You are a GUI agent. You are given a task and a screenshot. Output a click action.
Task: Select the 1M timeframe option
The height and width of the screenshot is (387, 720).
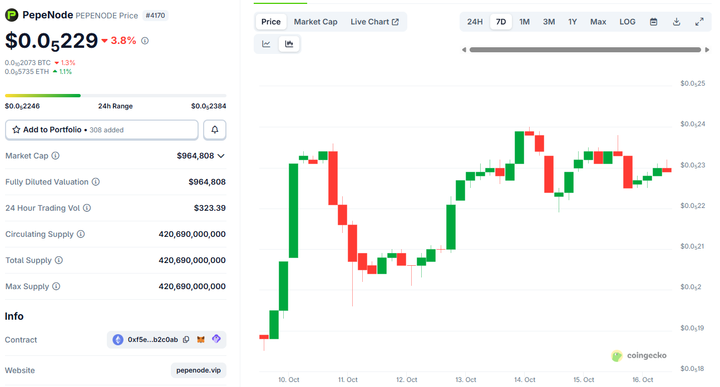click(524, 21)
